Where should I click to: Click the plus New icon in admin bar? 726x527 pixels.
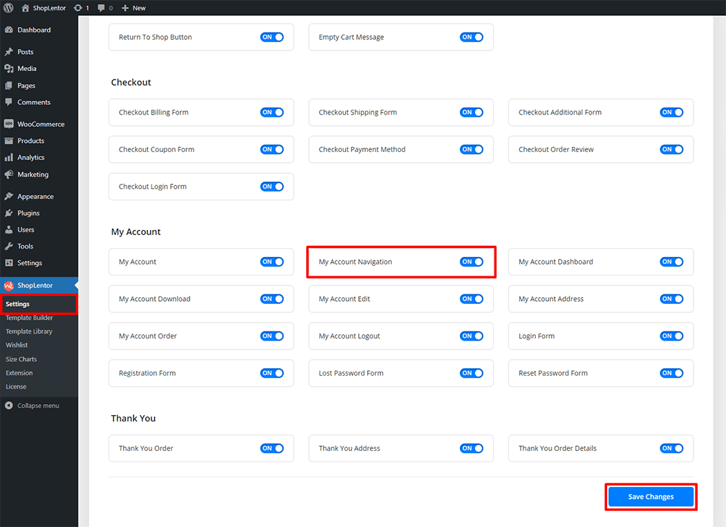(125, 8)
